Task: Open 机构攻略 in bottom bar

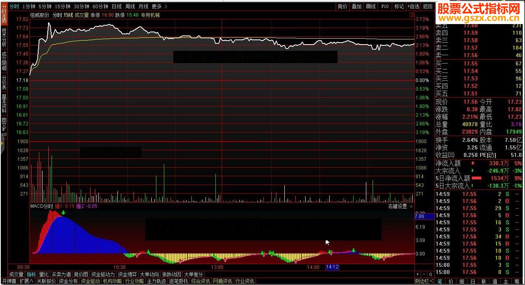Action: point(112,281)
